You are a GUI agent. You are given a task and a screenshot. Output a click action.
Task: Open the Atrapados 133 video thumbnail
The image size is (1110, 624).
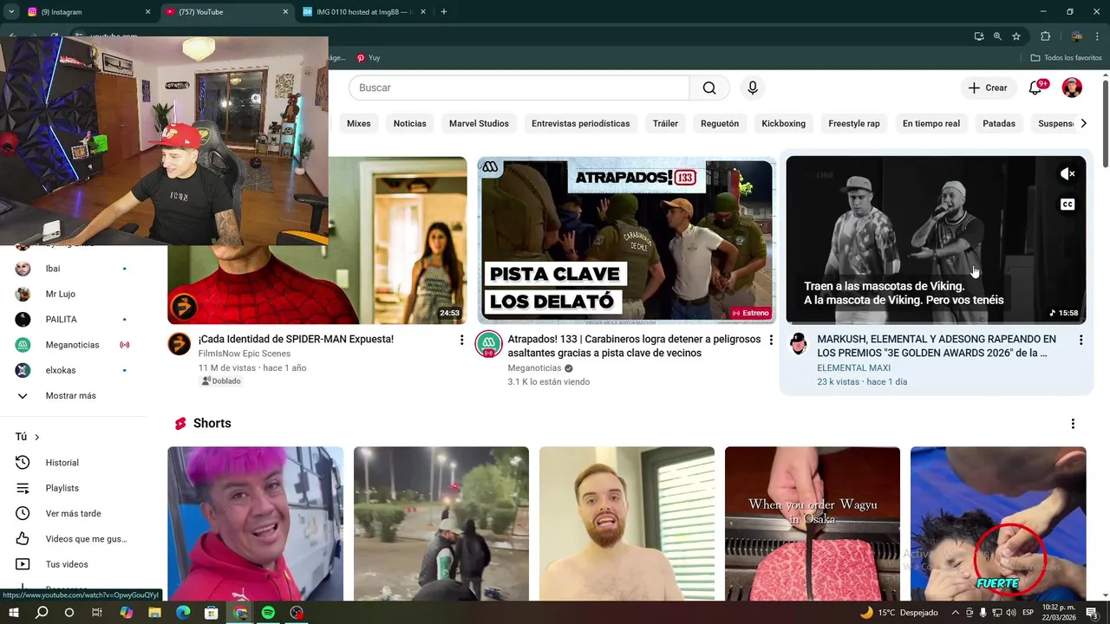(626, 240)
